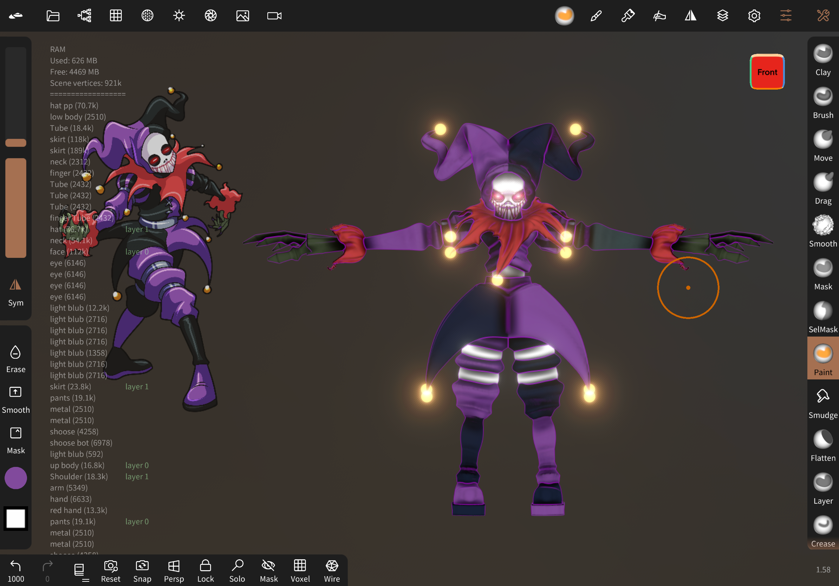Click the Snap view button
The height and width of the screenshot is (586, 839).
(x=142, y=571)
